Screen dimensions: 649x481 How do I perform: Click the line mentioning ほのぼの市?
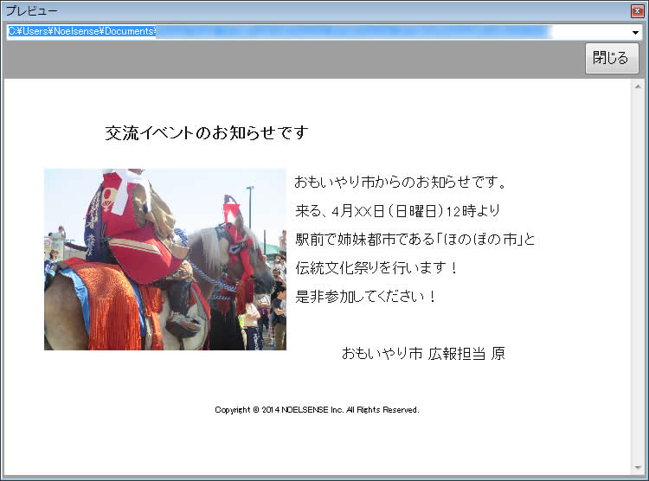[x=415, y=239]
